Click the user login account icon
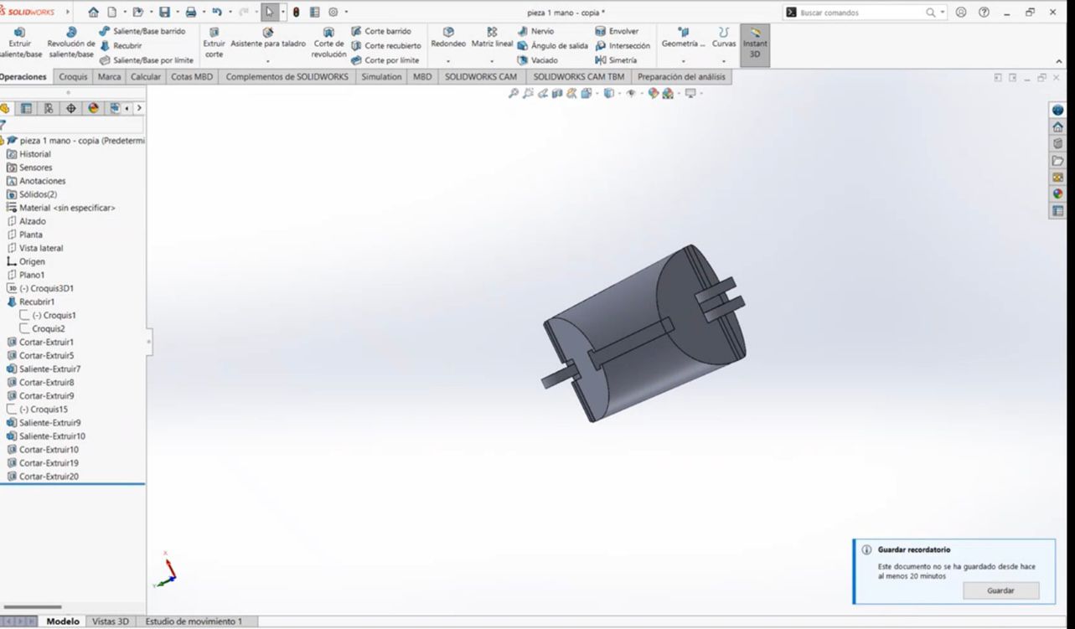Screen dimensions: 1075x629 point(961,13)
